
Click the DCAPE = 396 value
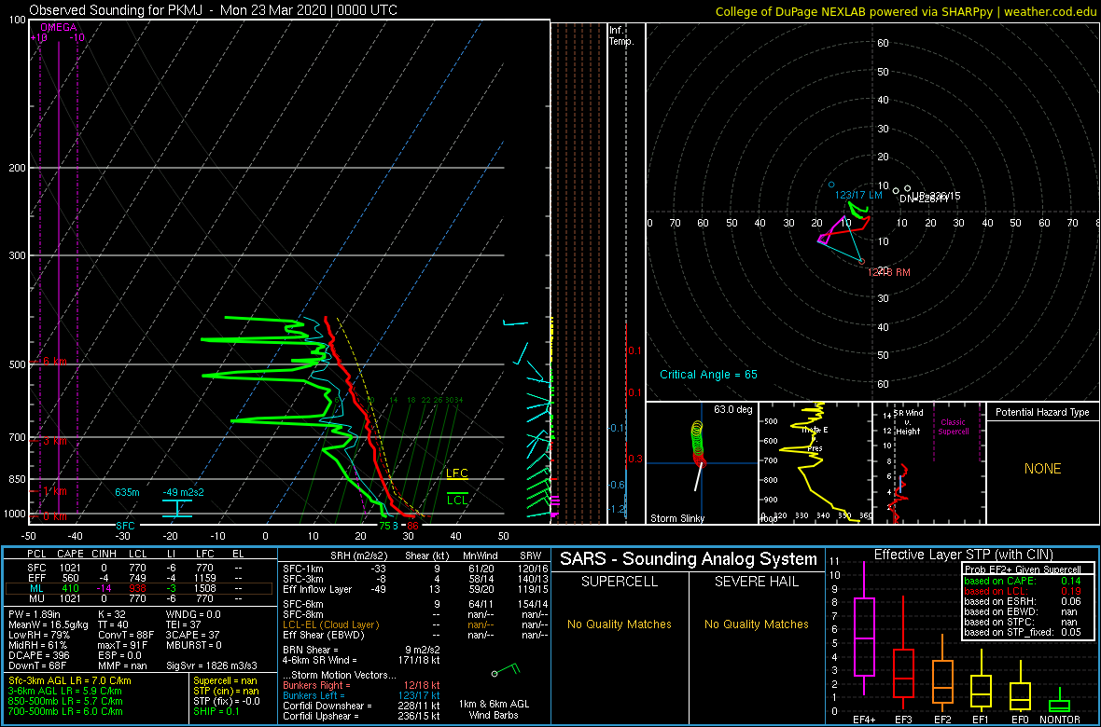click(39, 655)
